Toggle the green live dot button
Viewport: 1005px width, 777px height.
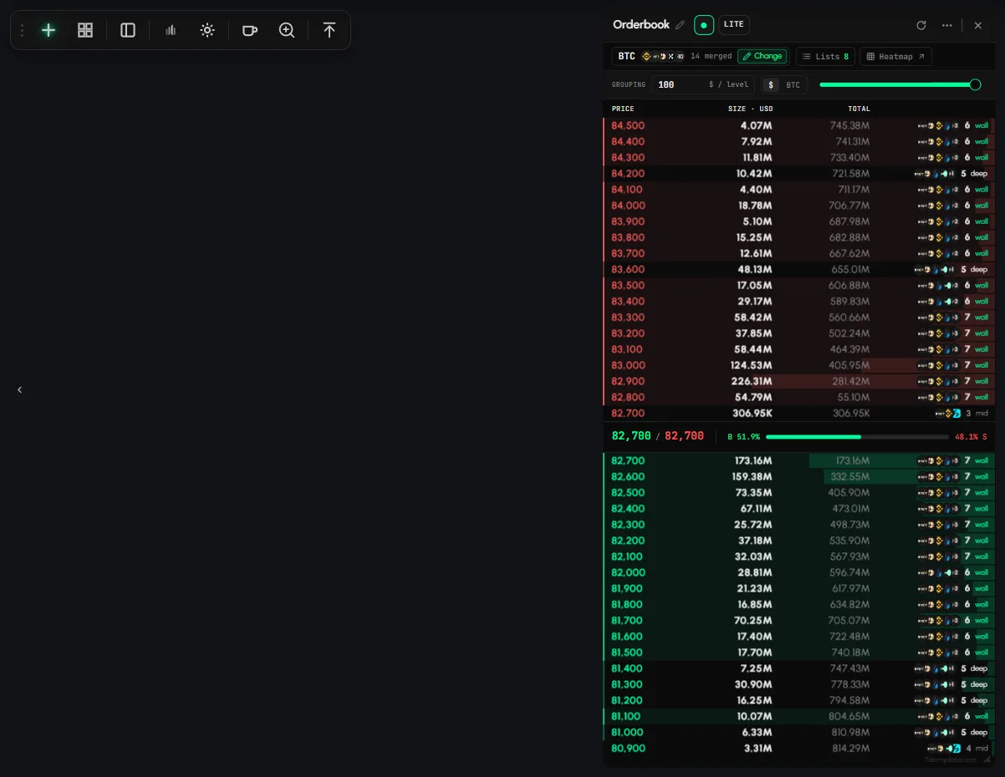(704, 25)
